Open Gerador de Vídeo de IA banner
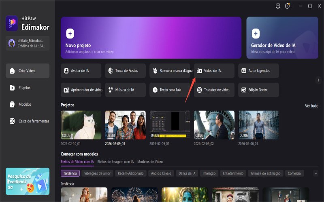324x202 pixels. (282, 38)
